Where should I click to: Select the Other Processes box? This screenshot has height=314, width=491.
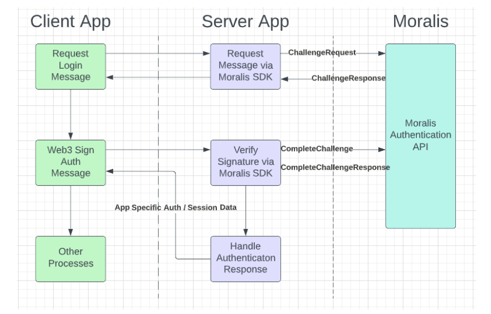[70, 259]
